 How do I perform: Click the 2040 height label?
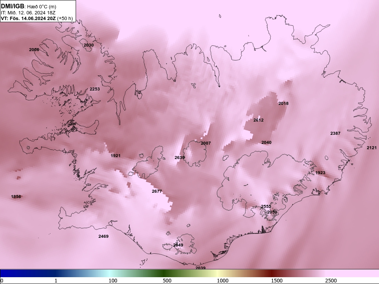(x=266, y=142)
